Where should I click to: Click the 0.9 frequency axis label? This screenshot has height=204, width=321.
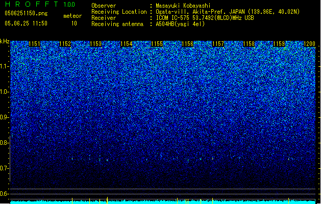pyautogui.click(x=4, y=117)
